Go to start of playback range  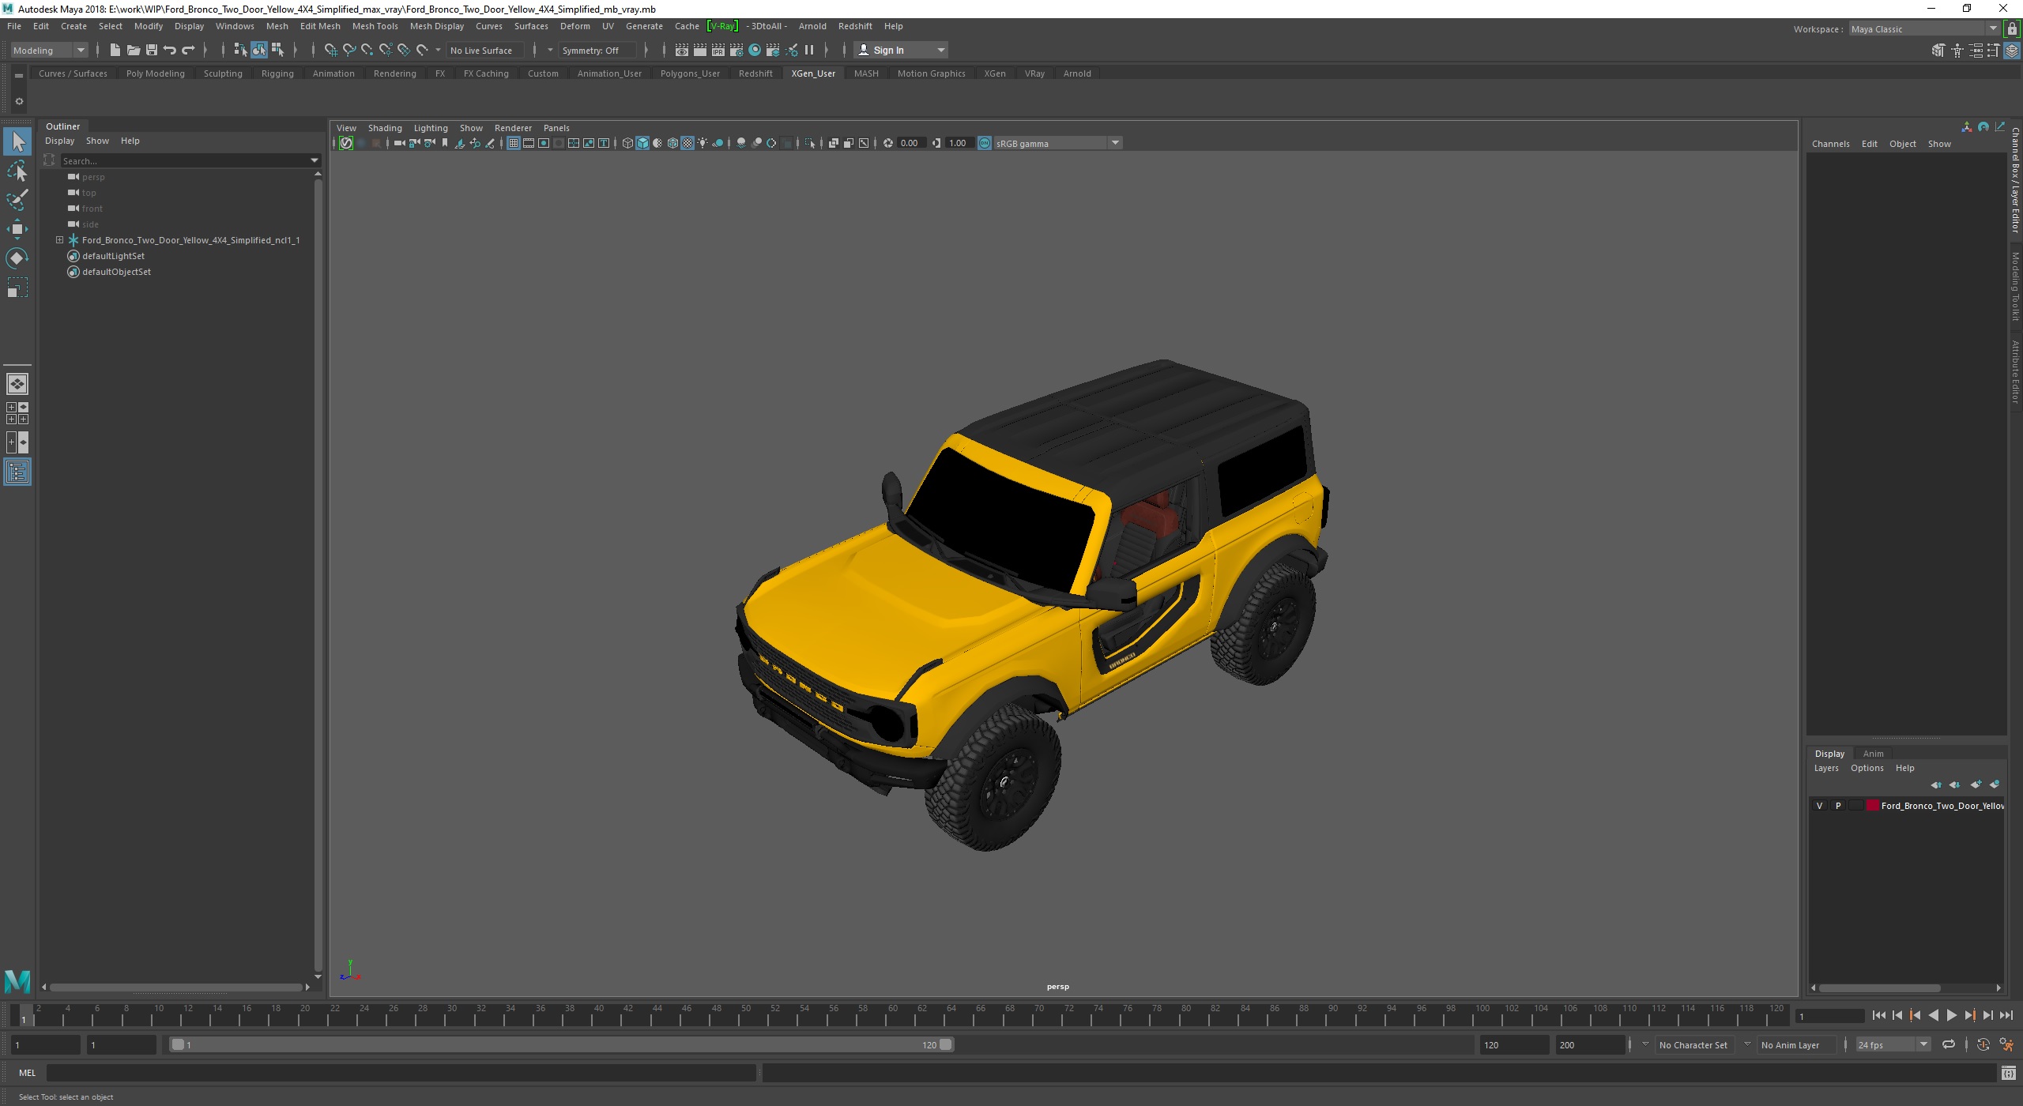pos(1878,1016)
